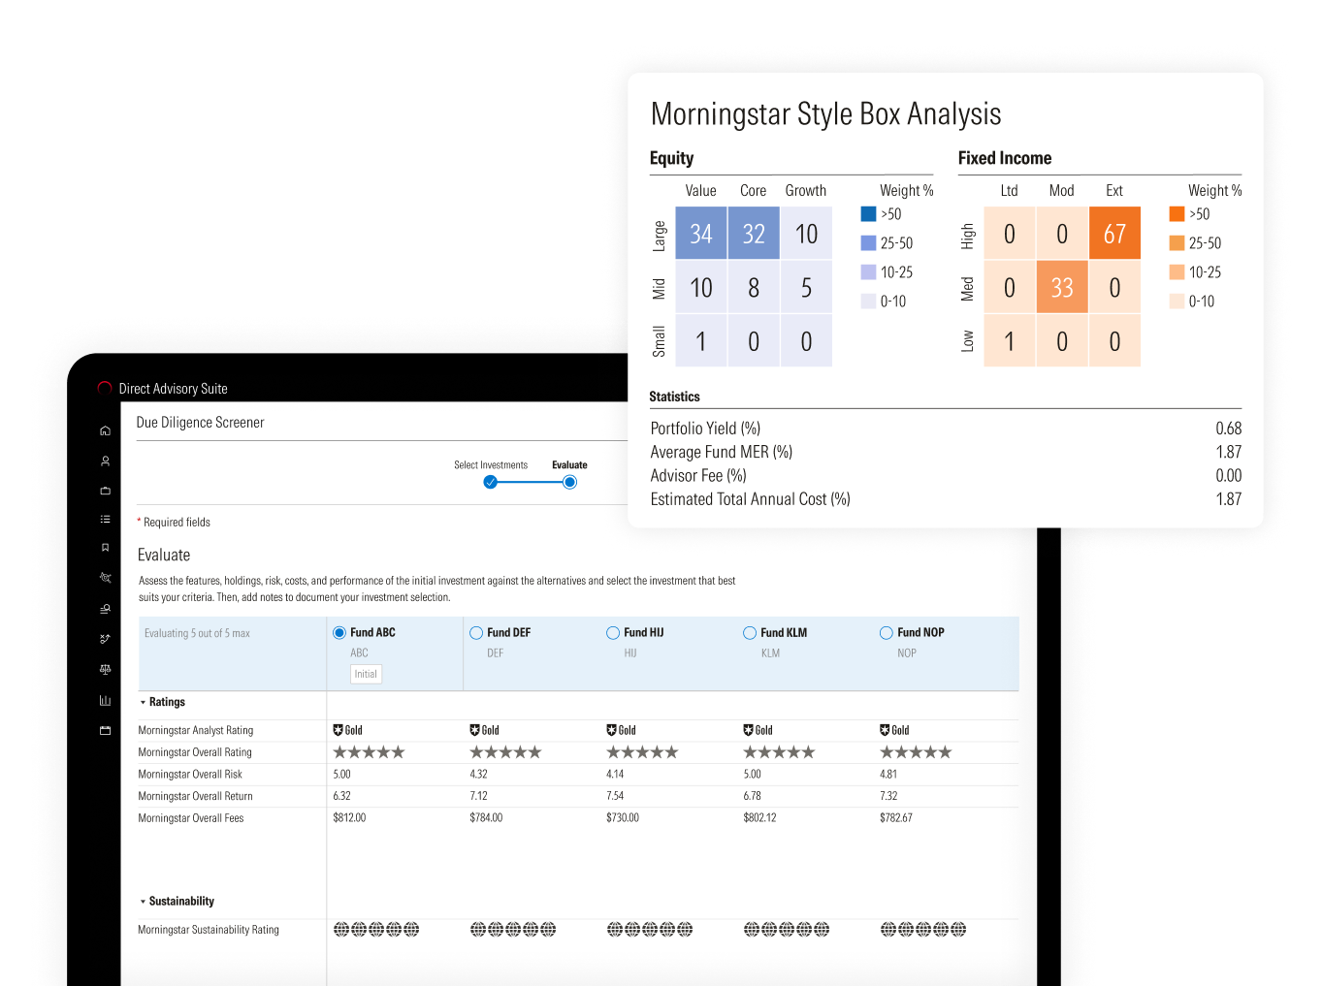Image resolution: width=1323 pixels, height=986 pixels.
Task: Click the blue >50 equity legend swatch
Action: point(869,214)
